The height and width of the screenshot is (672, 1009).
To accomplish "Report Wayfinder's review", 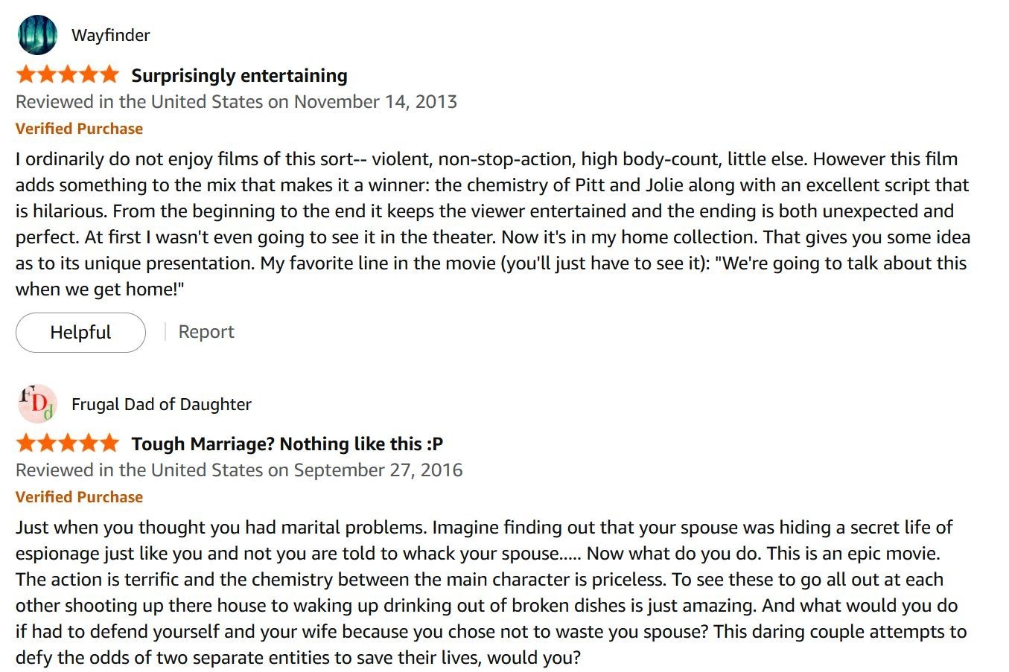I will 206,332.
